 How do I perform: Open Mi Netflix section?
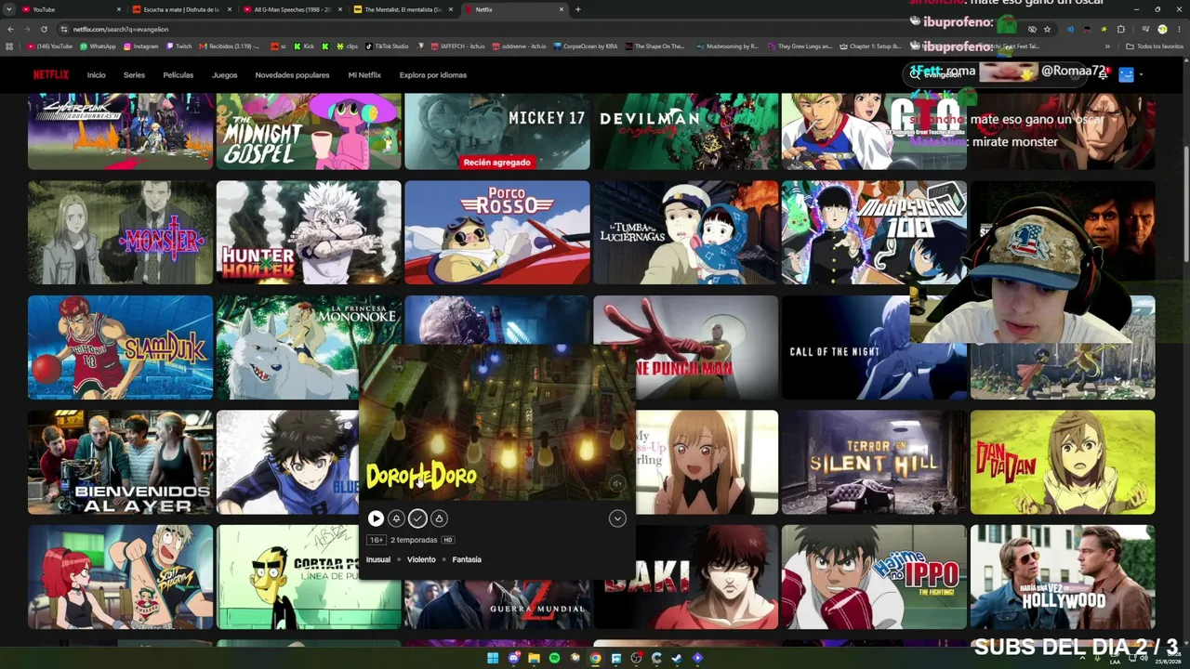click(364, 75)
